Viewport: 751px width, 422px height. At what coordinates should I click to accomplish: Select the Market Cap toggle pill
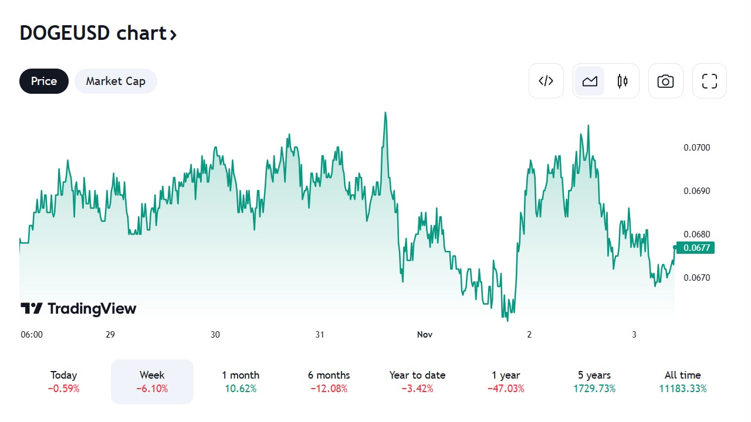click(x=116, y=81)
